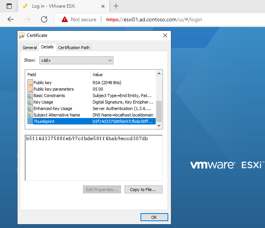Click the Field column header
Screen dimensions: 265x228
(57, 75)
